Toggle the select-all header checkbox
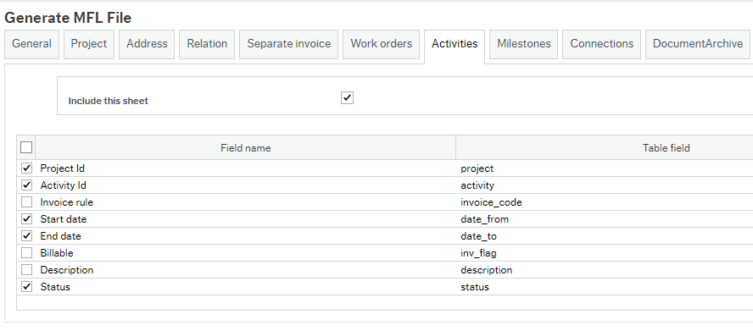The width and height of the screenshot is (753, 331). click(26, 147)
